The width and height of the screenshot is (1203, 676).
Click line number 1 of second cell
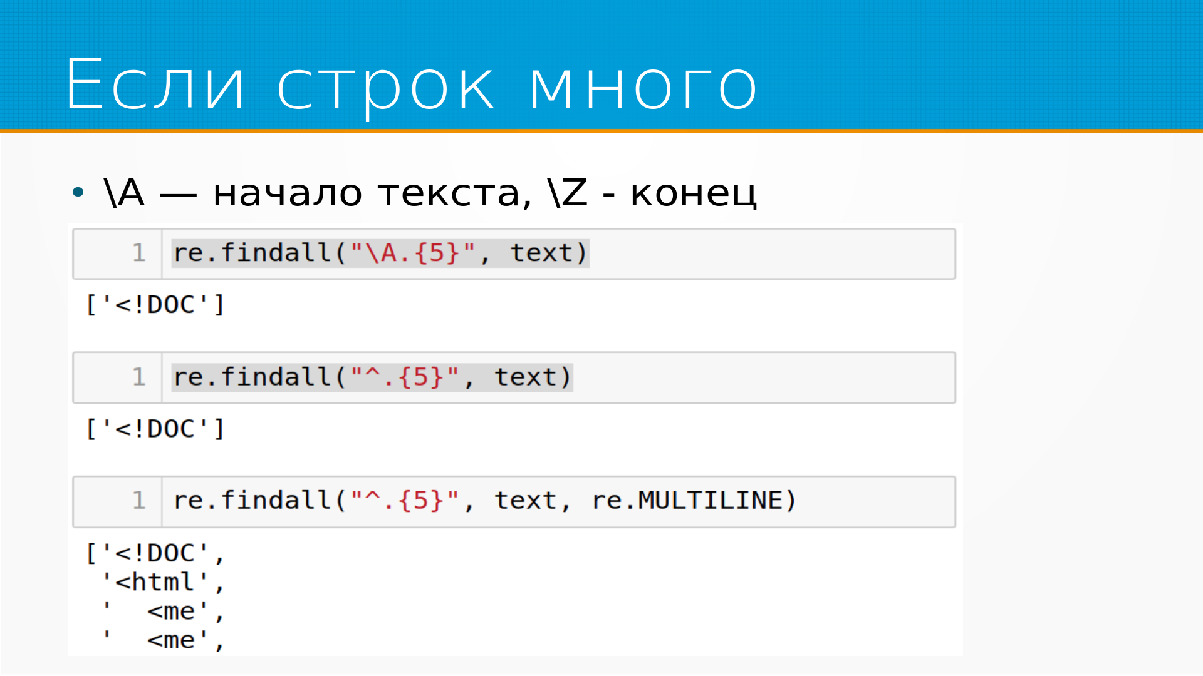[138, 377]
